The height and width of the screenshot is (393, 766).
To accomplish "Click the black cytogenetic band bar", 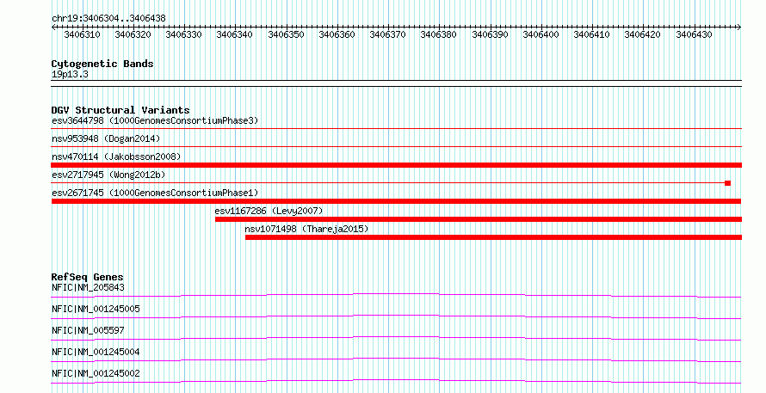I will coord(396,83).
